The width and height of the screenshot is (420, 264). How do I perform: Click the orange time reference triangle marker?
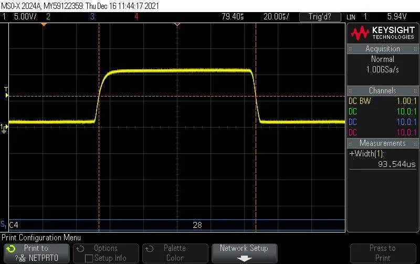tap(44, 24)
